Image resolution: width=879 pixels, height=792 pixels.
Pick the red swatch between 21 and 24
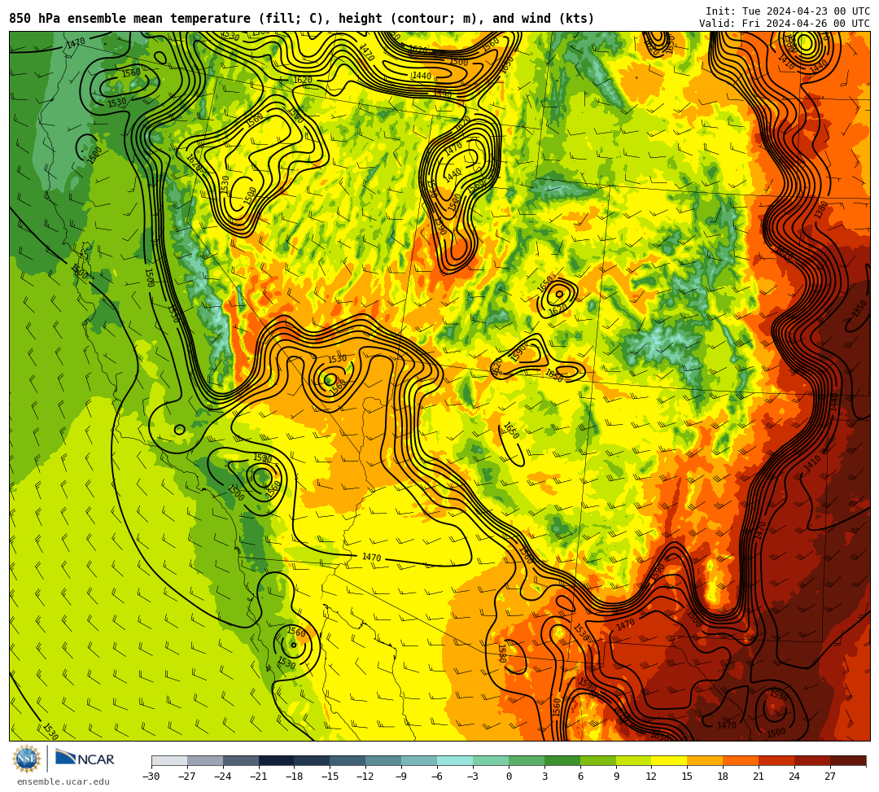tap(777, 760)
